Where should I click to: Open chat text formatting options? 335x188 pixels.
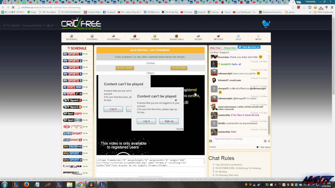[269, 141]
